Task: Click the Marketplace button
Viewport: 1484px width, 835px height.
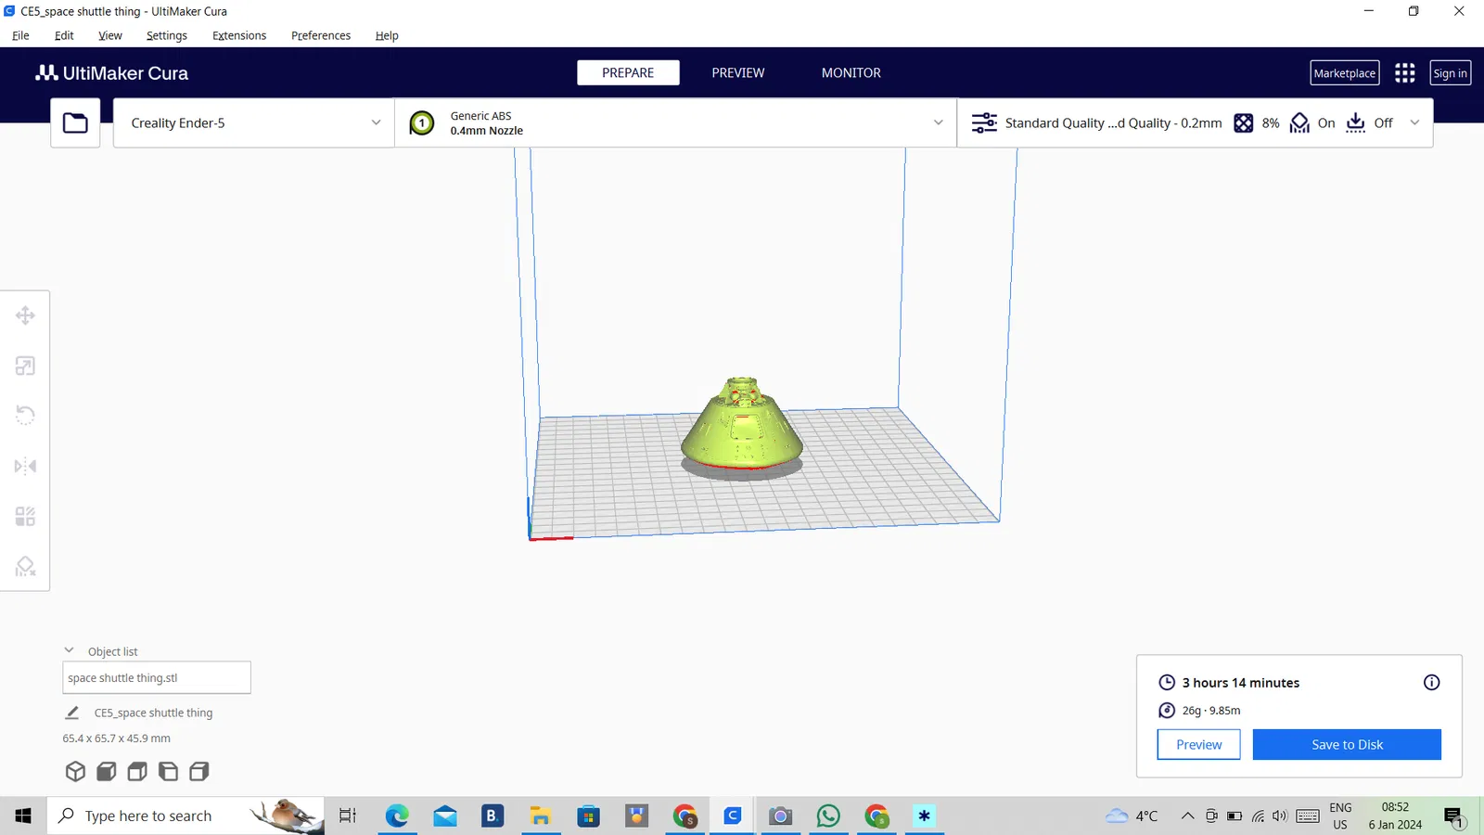Action: point(1345,73)
